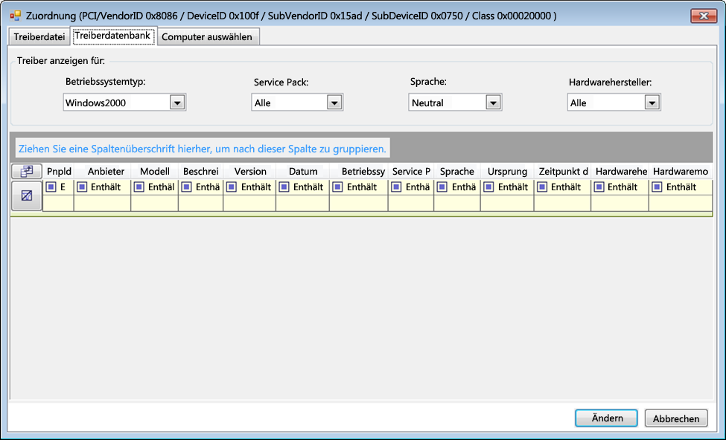Expand the Sprache dropdown set to Neutral

(492, 103)
